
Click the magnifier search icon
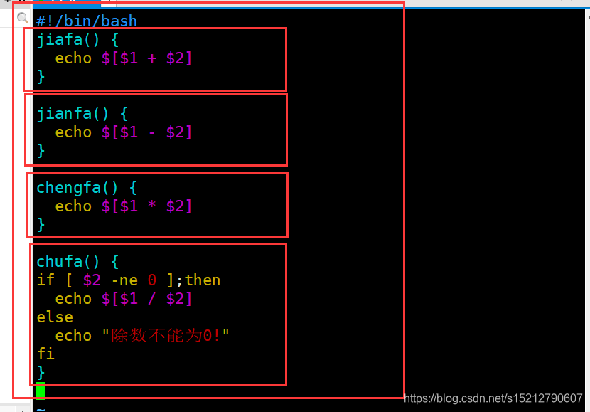click(23, 18)
